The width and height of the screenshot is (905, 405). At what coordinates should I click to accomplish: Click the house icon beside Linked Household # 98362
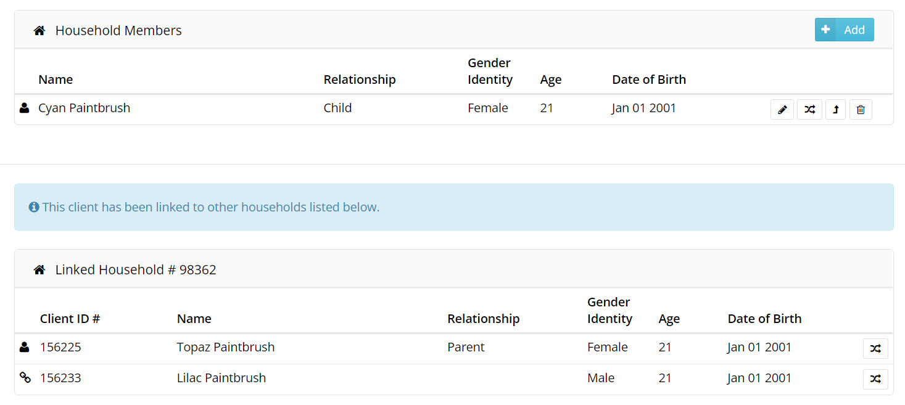click(39, 269)
